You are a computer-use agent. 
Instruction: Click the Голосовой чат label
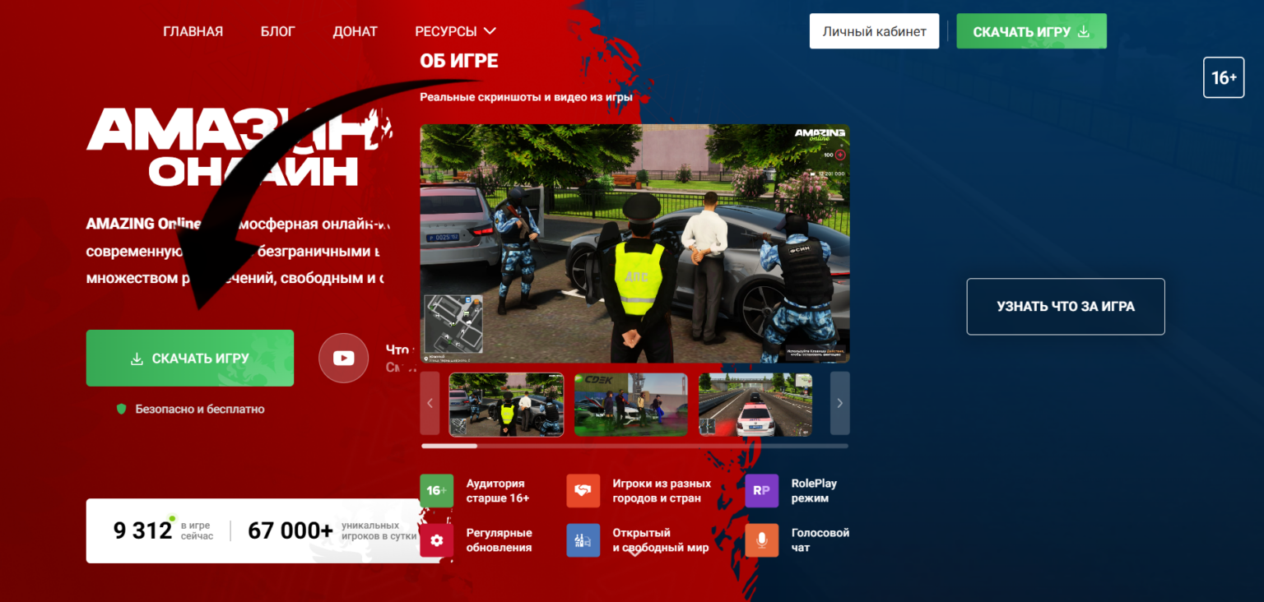click(x=820, y=540)
